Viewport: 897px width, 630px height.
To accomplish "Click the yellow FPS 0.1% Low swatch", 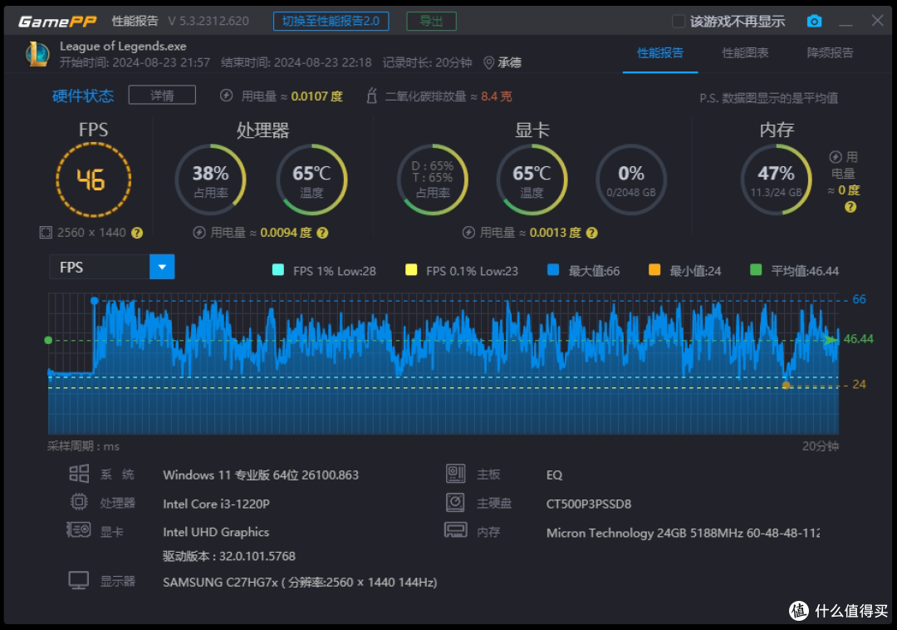I will coord(411,270).
